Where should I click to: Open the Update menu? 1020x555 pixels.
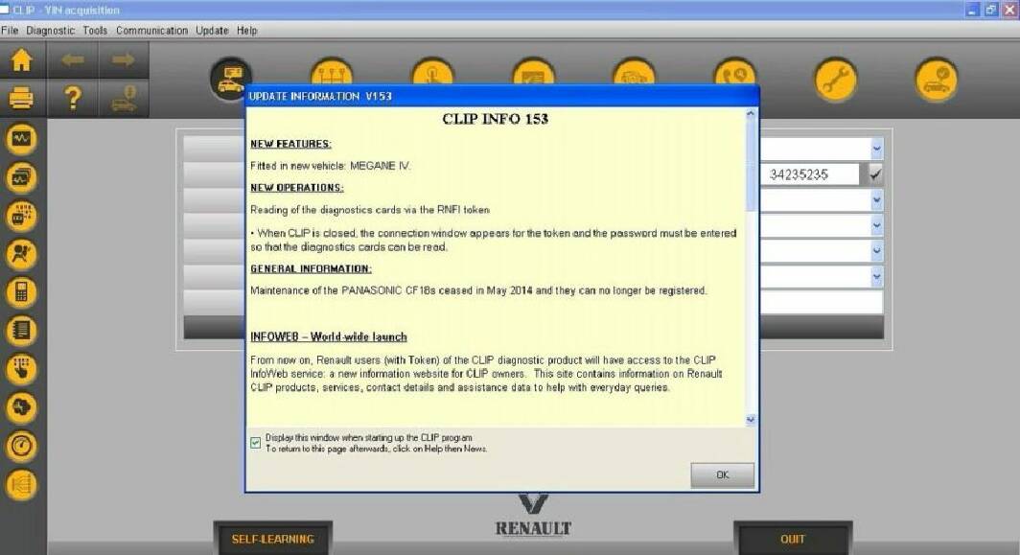[x=212, y=31]
